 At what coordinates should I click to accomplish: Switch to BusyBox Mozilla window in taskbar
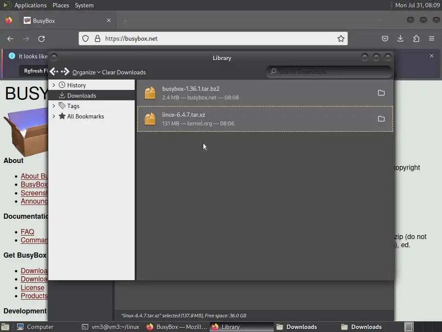(177, 327)
